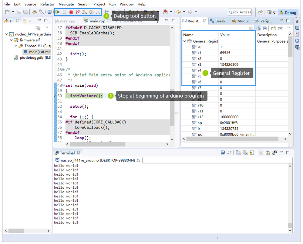Close the nucleo_f411re_arduino terminal tab
The height and width of the screenshot is (244, 303).
point(139,160)
